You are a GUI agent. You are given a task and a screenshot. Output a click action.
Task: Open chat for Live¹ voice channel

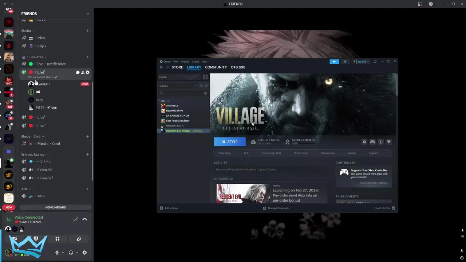coord(78,72)
